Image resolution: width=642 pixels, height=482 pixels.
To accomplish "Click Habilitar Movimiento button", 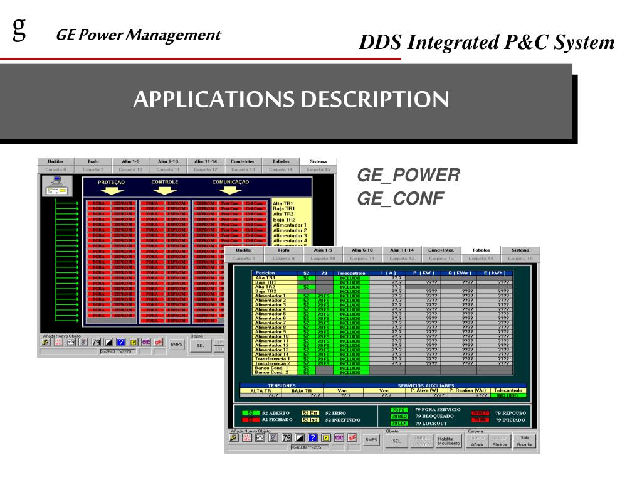I will [449, 441].
